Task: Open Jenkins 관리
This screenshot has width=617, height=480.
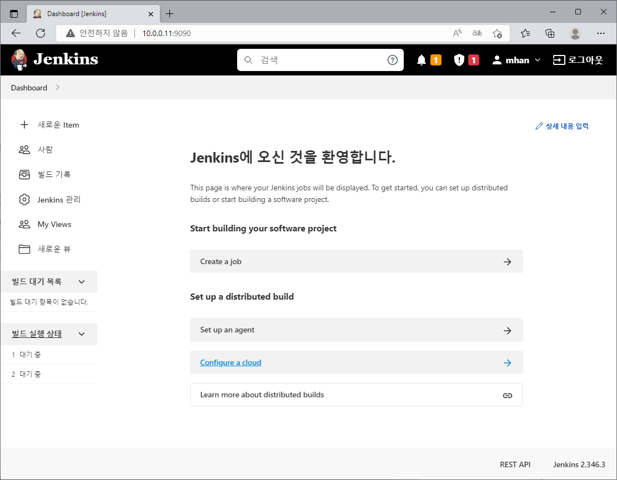Action: [59, 200]
